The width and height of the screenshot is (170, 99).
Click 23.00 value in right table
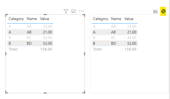[x=132, y=26]
